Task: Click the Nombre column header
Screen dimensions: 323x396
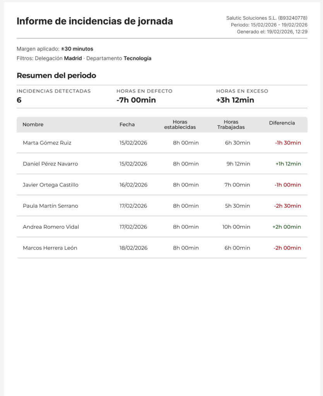Action: coord(33,125)
